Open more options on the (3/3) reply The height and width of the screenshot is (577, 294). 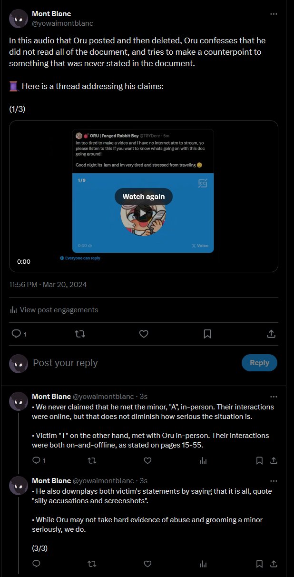click(x=274, y=481)
